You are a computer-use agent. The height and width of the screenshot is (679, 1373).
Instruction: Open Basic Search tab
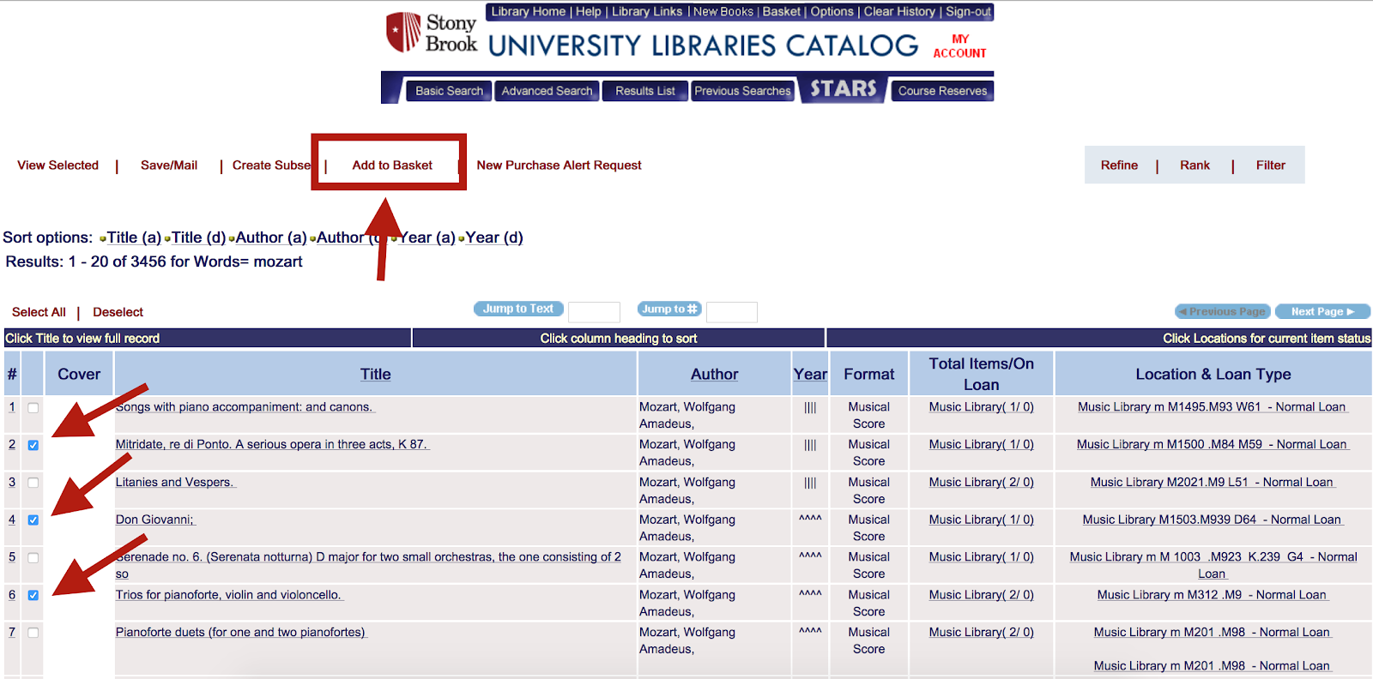pos(449,91)
